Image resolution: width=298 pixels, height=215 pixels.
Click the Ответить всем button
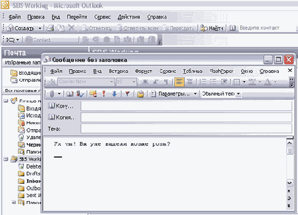[x=137, y=28]
